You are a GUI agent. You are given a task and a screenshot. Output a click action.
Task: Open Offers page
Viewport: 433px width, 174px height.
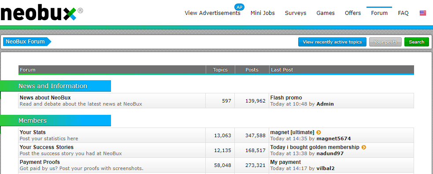point(353,13)
